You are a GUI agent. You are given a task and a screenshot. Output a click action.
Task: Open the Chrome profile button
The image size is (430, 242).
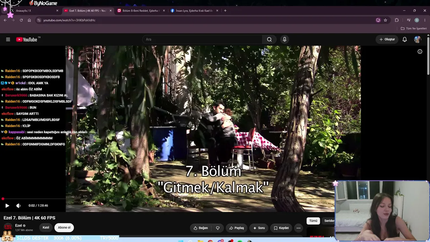(x=417, y=20)
